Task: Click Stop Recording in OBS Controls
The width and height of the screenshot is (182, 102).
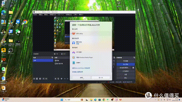Action: click(x=126, y=64)
